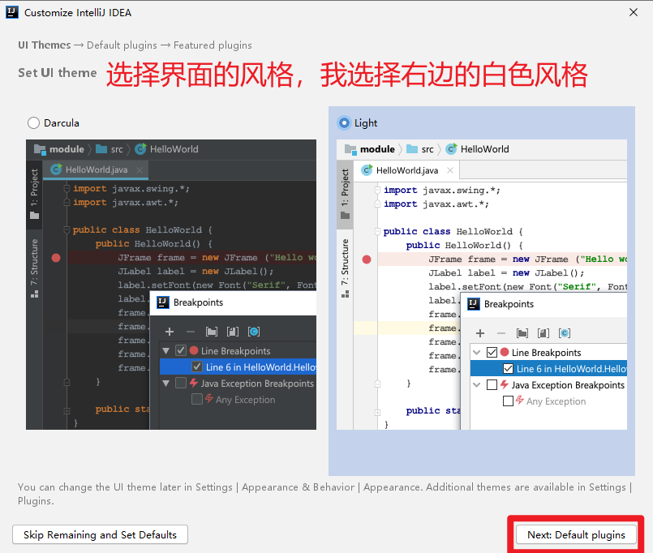Toggle Line Breakpoints checkbox in Light preview
This screenshot has width=653, height=553.
click(x=492, y=352)
